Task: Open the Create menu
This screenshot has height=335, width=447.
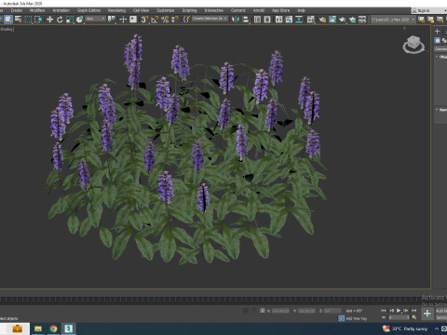Action: pos(17,10)
